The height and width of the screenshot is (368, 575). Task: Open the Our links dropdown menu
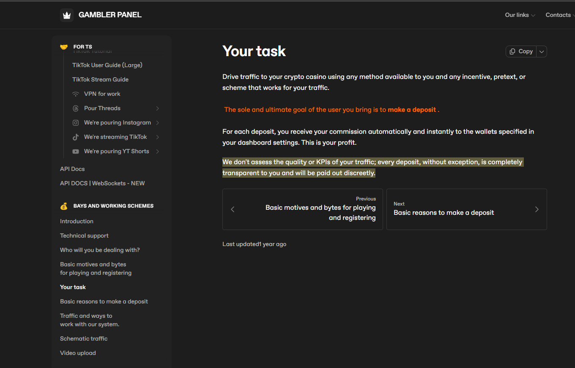click(520, 15)
